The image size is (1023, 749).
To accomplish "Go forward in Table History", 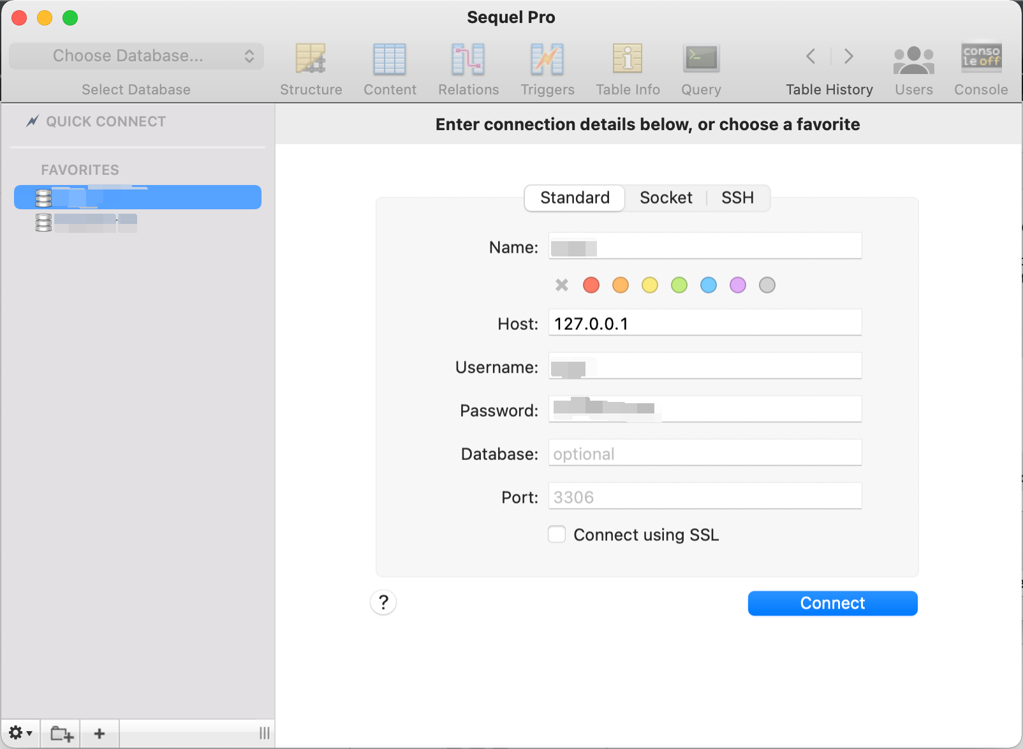I will (848, 56).
